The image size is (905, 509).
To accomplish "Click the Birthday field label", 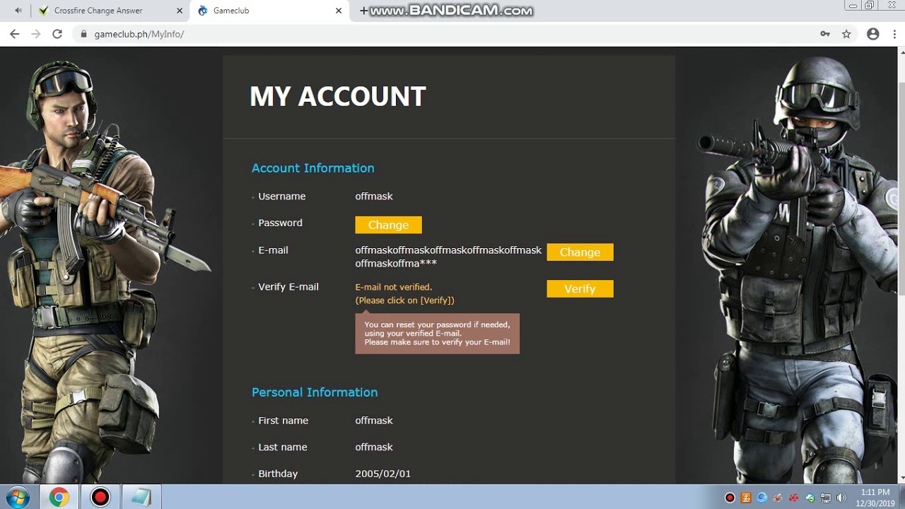I will coord(278,474).
